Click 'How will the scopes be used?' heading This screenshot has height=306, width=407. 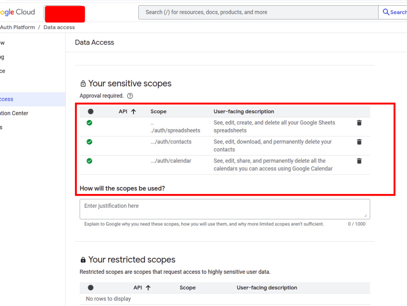coord(122,189)
